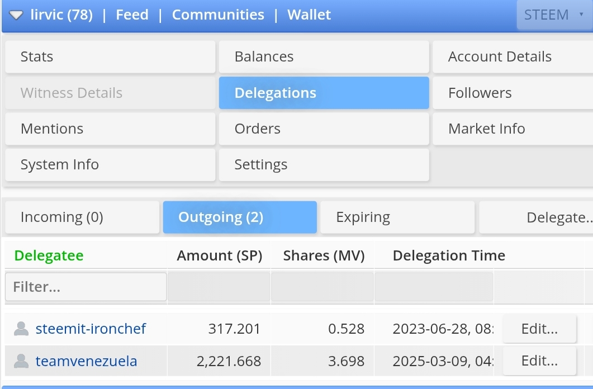Edit the teamvenezuela delegation

[539, 360]
